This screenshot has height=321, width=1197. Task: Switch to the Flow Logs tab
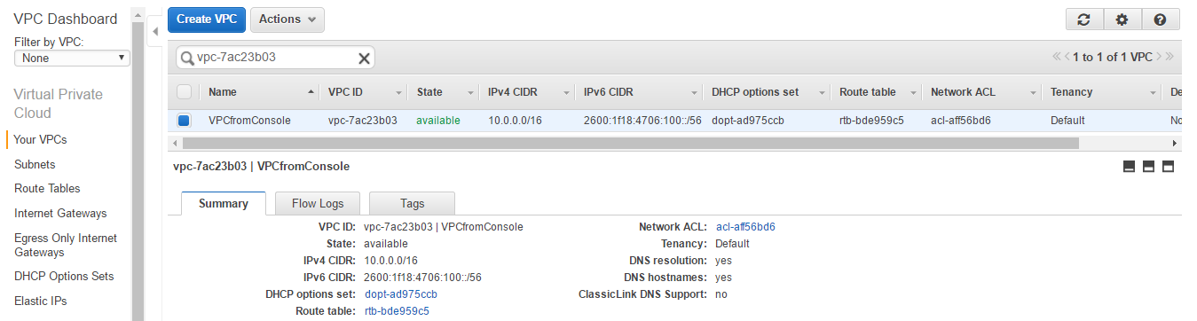point(318,203)
